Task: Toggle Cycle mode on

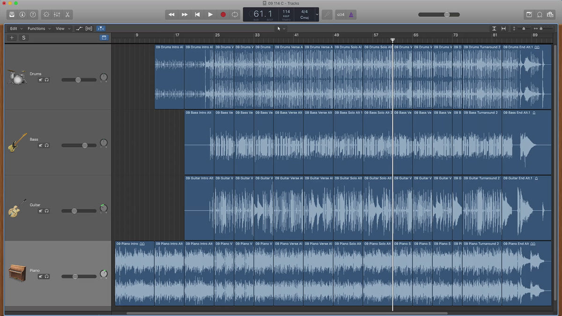Action: coord(235,15)
